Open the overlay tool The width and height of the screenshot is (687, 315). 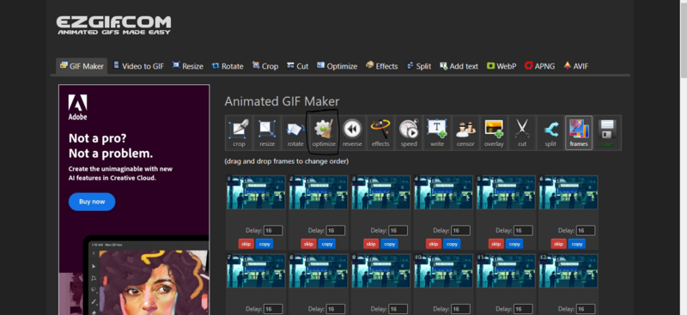pos(494,133)
